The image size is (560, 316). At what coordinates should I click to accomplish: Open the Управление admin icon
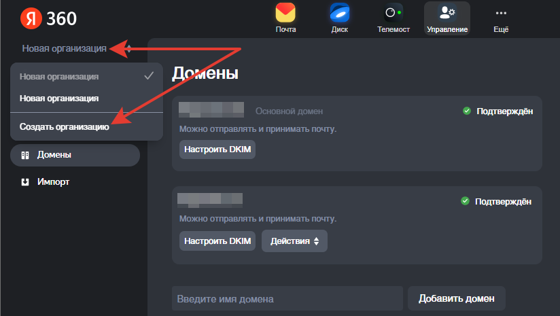pyautogui.click(x=447, y=12)
